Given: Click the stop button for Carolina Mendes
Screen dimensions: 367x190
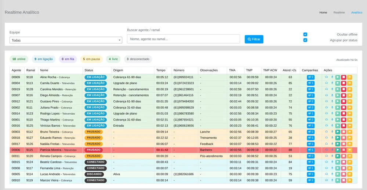Looking at the screenshot, I should (344, 89).
